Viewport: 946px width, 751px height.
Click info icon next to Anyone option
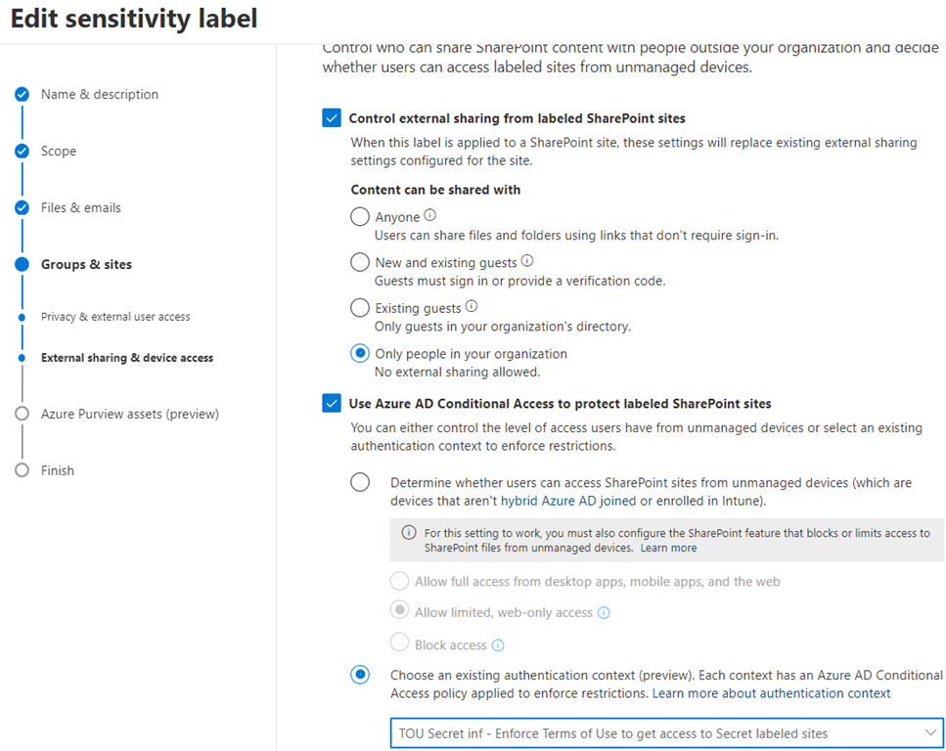click(429, 216)
